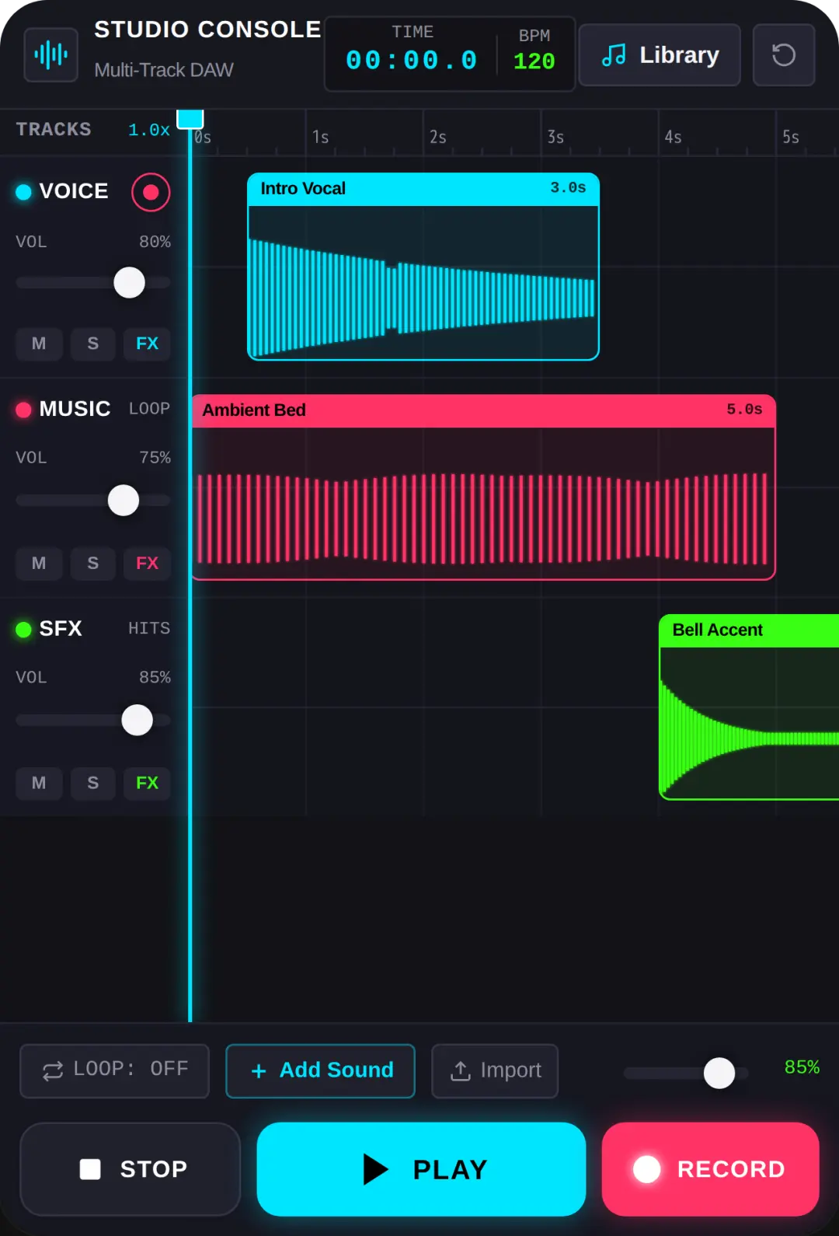Screen dimensions: 839x1236
Task: Click the playhead handle on the ruler
Action: point(190,119)
